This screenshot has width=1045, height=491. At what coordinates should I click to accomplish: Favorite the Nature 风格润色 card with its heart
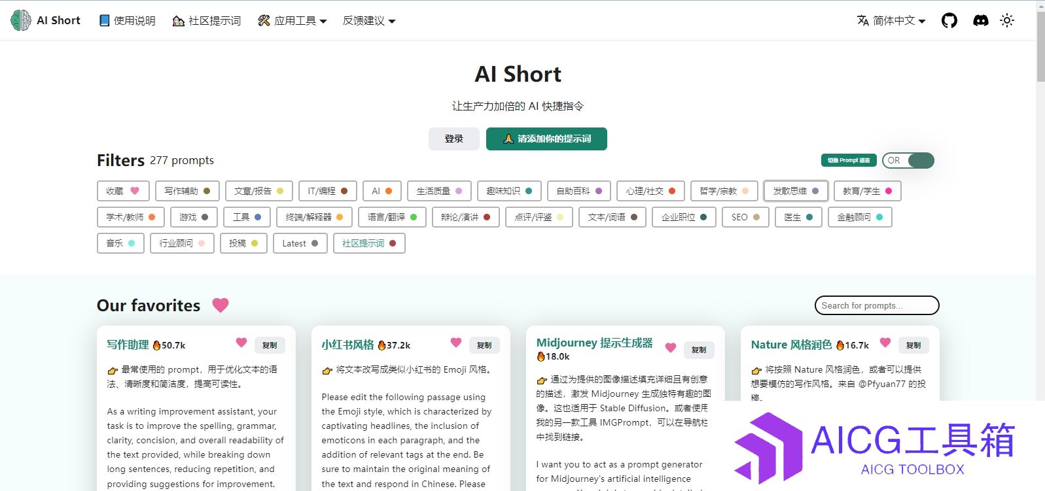[885, 343]
